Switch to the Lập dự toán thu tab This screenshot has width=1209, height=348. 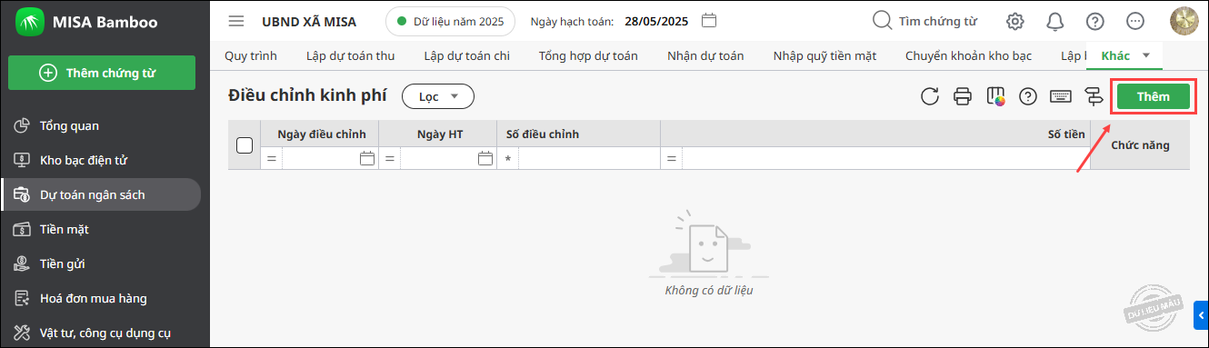pyautogui.click(x=351, y=55)
